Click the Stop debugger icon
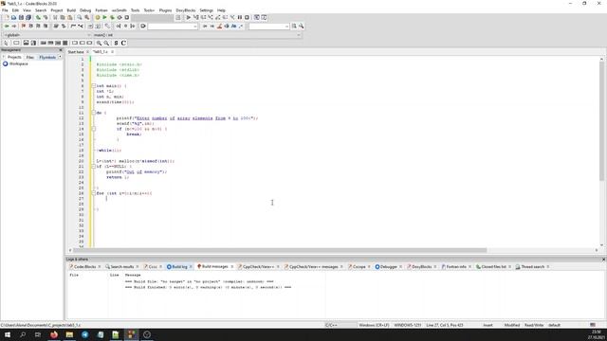 point(247,17)
